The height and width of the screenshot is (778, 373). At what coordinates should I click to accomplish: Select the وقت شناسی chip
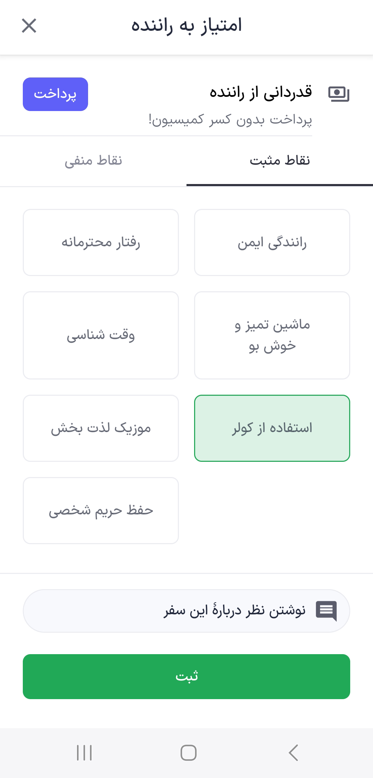click(x=101, y=335)
